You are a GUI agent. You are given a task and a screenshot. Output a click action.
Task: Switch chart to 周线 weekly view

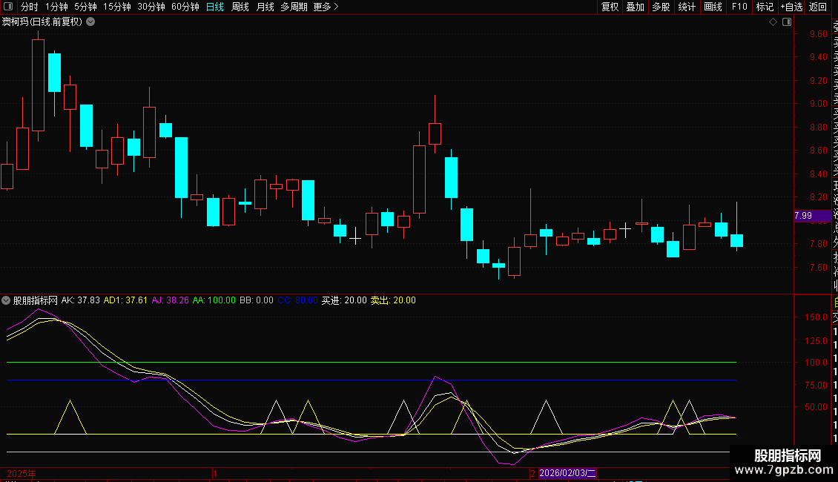pyautogui.click(x=240, y=7)
